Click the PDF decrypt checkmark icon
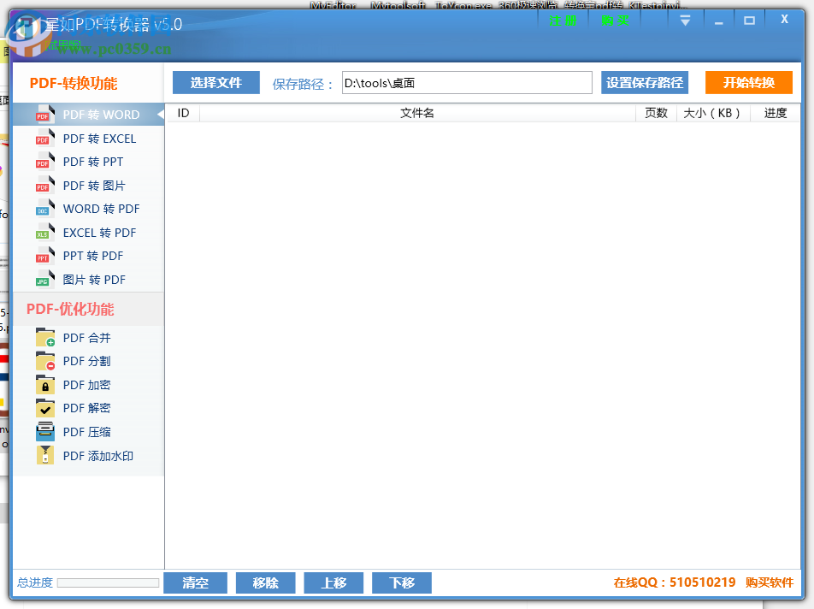 pos(45,408)
